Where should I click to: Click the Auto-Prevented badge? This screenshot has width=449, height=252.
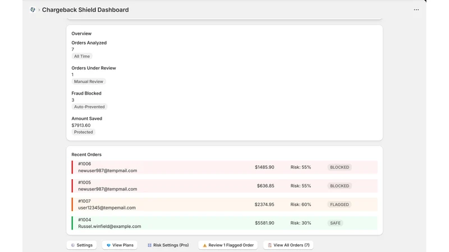tap(89, 106)
